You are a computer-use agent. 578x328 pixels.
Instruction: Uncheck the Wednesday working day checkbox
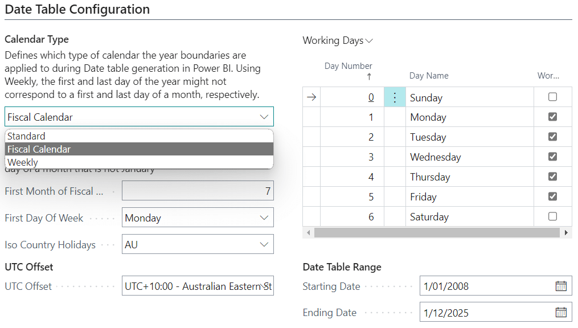(552, 157)
